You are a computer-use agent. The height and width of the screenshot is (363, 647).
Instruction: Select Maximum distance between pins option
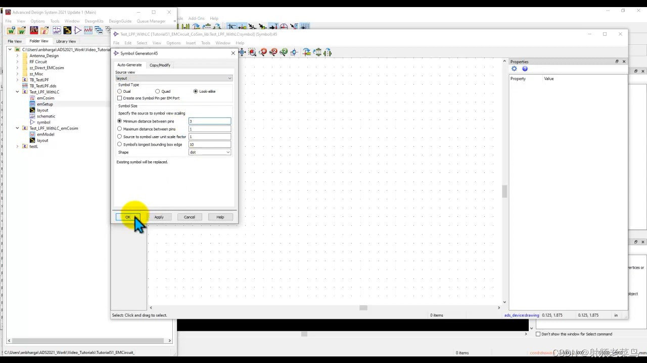[119, 129]
